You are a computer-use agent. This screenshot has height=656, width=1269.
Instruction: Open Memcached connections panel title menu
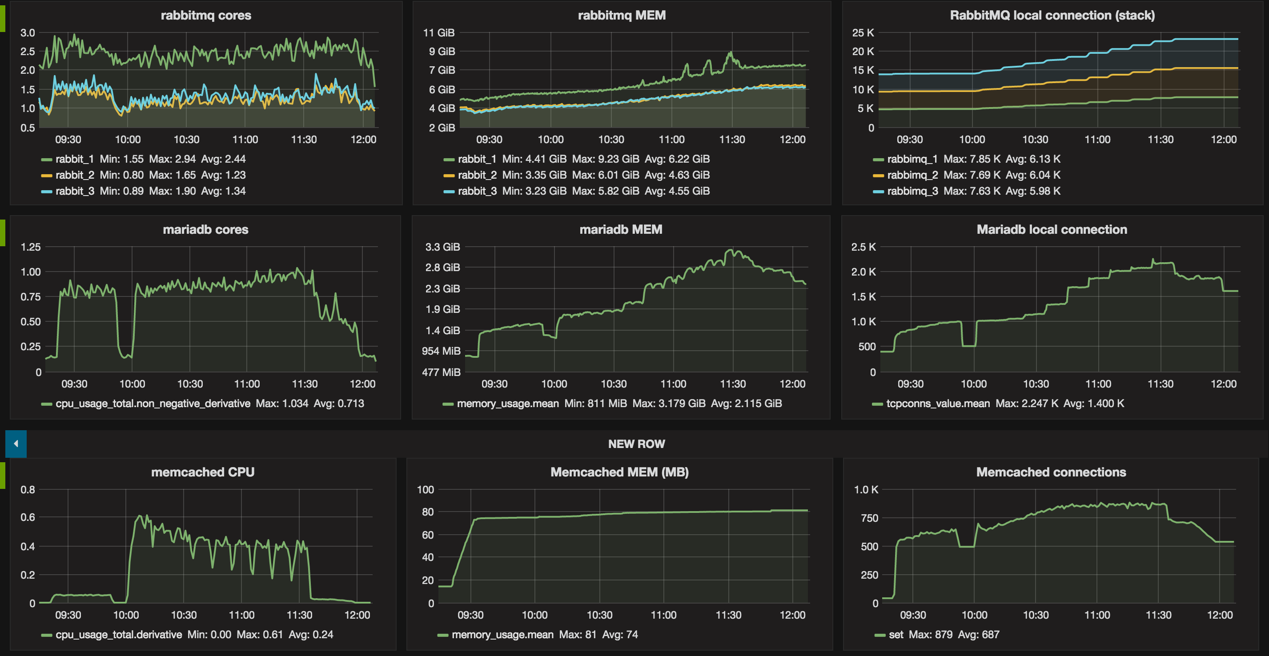click(x=1051, y=472)
